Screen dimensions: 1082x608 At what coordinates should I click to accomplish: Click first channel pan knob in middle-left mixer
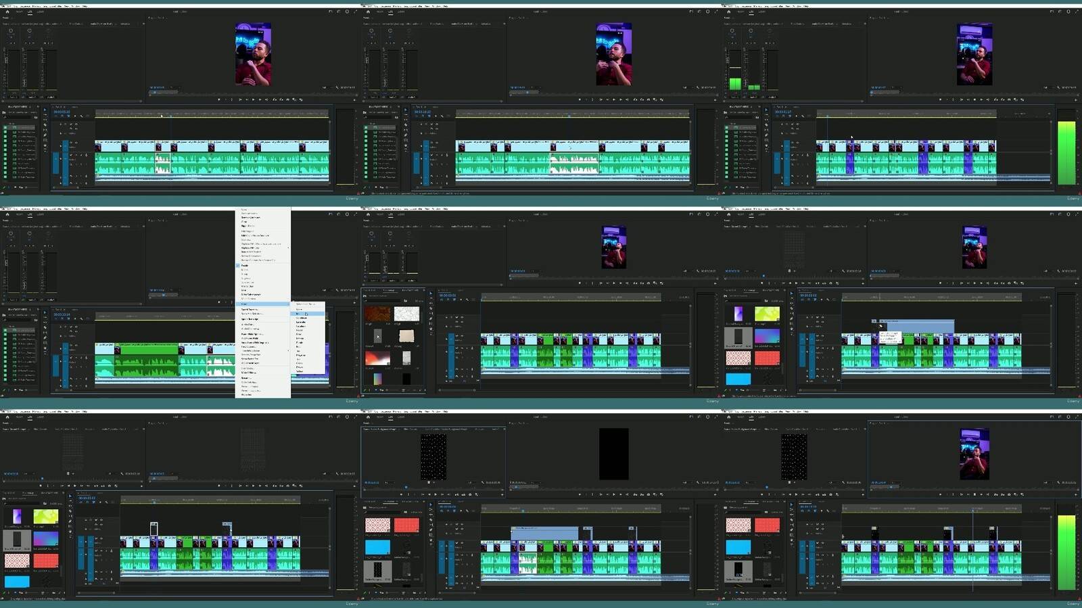click(11, 233)
